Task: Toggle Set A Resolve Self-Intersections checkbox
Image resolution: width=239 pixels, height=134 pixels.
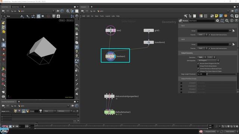Action: pos(209,35)
